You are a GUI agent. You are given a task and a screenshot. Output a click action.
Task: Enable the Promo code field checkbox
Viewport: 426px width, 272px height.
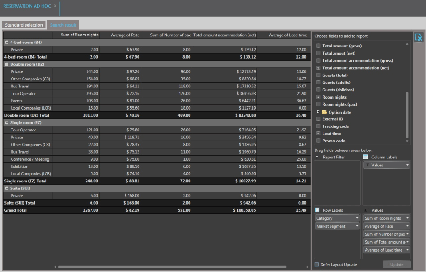(318, 141)
